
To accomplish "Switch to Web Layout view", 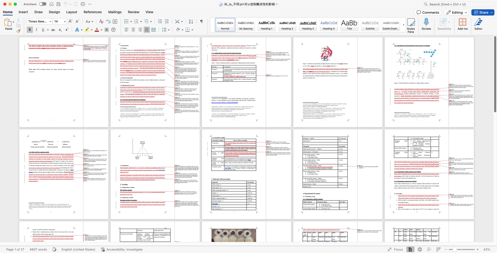I will point(420,249).
